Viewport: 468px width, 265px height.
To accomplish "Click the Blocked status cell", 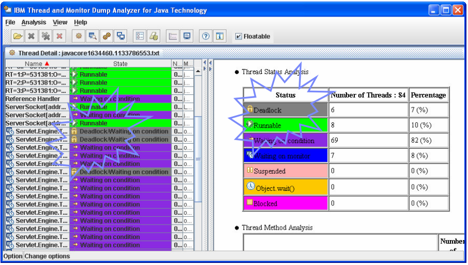I will (286, 203).
